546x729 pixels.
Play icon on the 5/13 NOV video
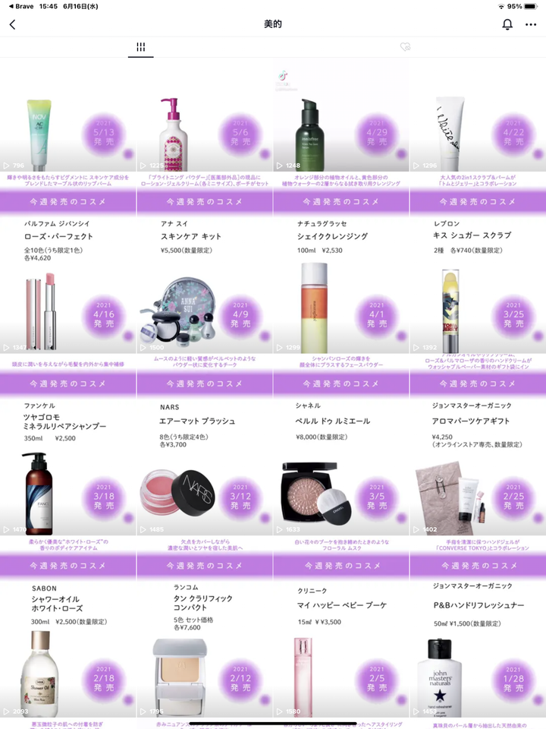point(7,166)
